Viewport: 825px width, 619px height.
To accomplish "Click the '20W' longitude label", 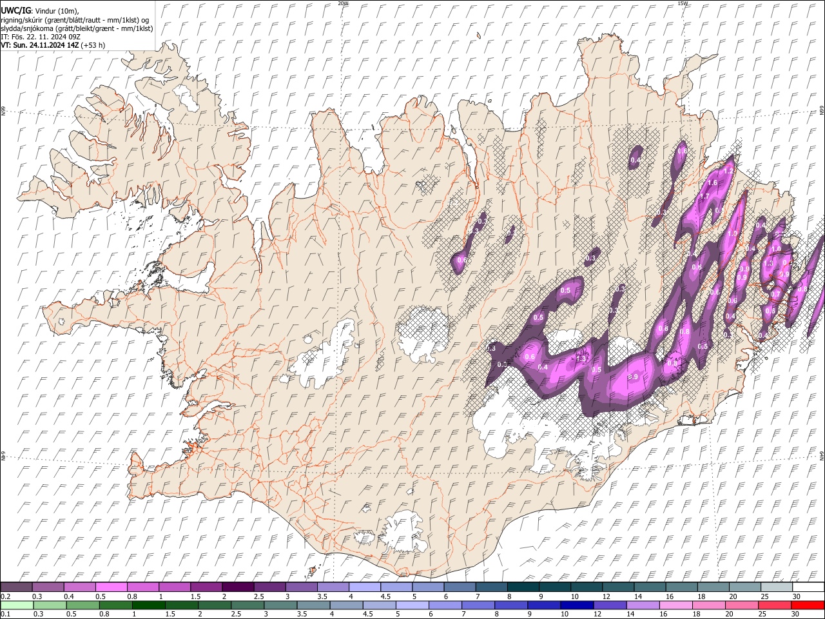I will (x=343, y=3).
